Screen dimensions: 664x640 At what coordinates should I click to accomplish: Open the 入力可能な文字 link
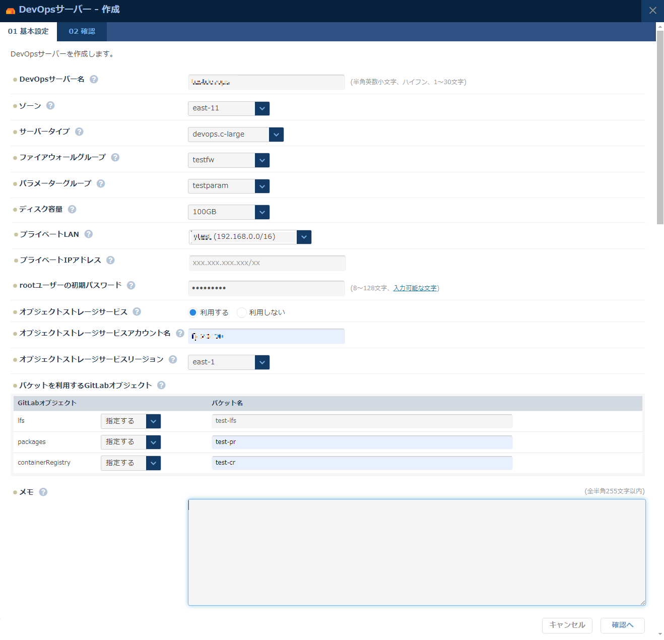415,288
